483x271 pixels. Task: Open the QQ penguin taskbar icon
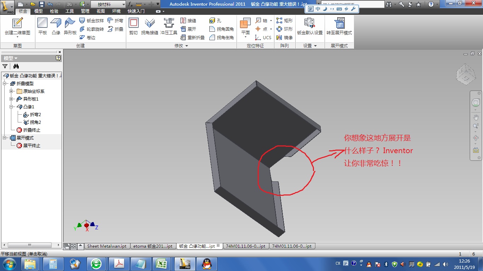(206, 264)
